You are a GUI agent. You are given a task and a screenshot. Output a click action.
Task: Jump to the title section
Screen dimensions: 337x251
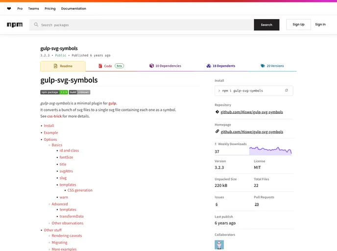click(x=63, y=164)
